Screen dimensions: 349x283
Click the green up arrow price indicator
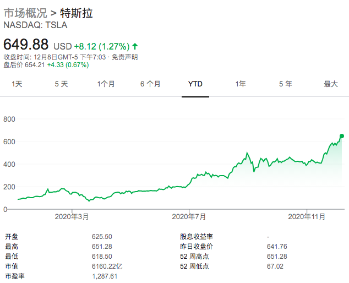pos(135,46)
